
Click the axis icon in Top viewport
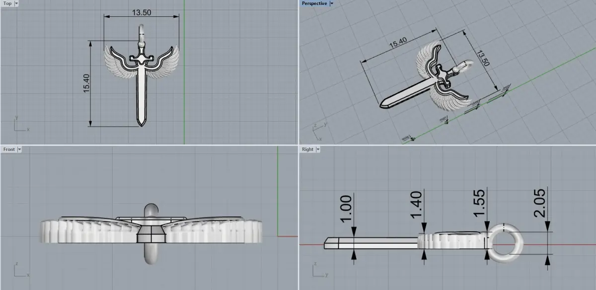click(x=21, y=124)
